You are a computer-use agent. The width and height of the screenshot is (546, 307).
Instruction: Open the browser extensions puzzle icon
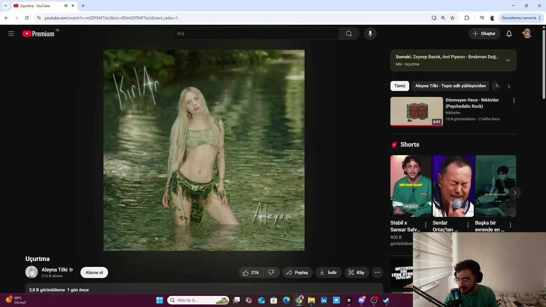click(x=467, y=18)
